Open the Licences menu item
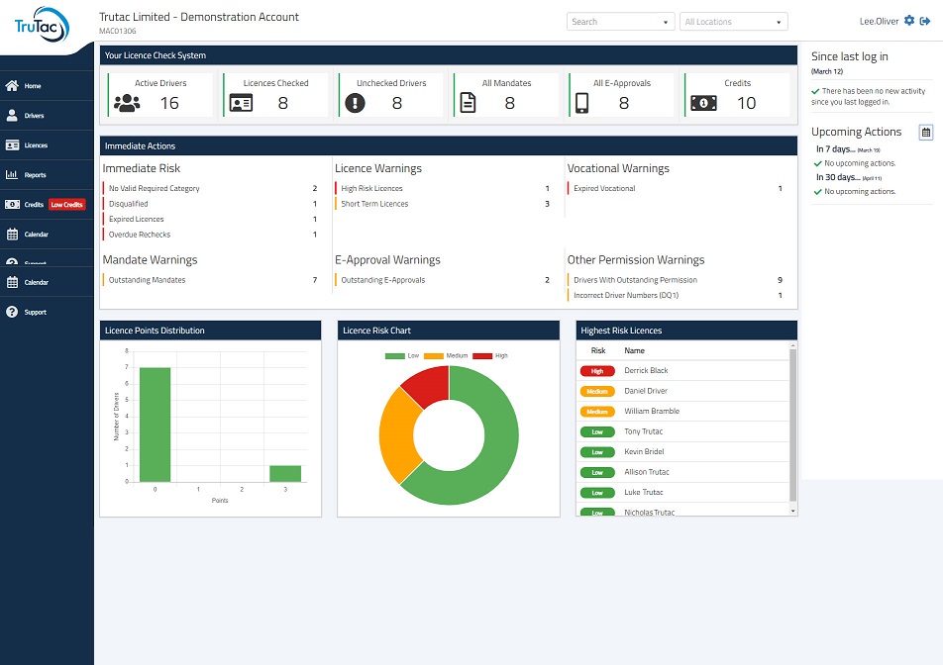This screenshot has height=665, width=943. click(x=47, y=145)
